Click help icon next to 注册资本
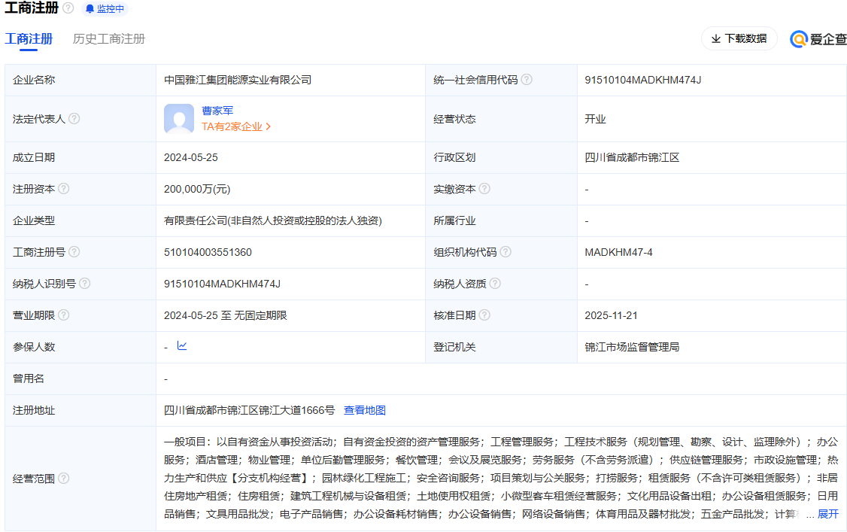 pyautogui.click(x=64, y=189)
